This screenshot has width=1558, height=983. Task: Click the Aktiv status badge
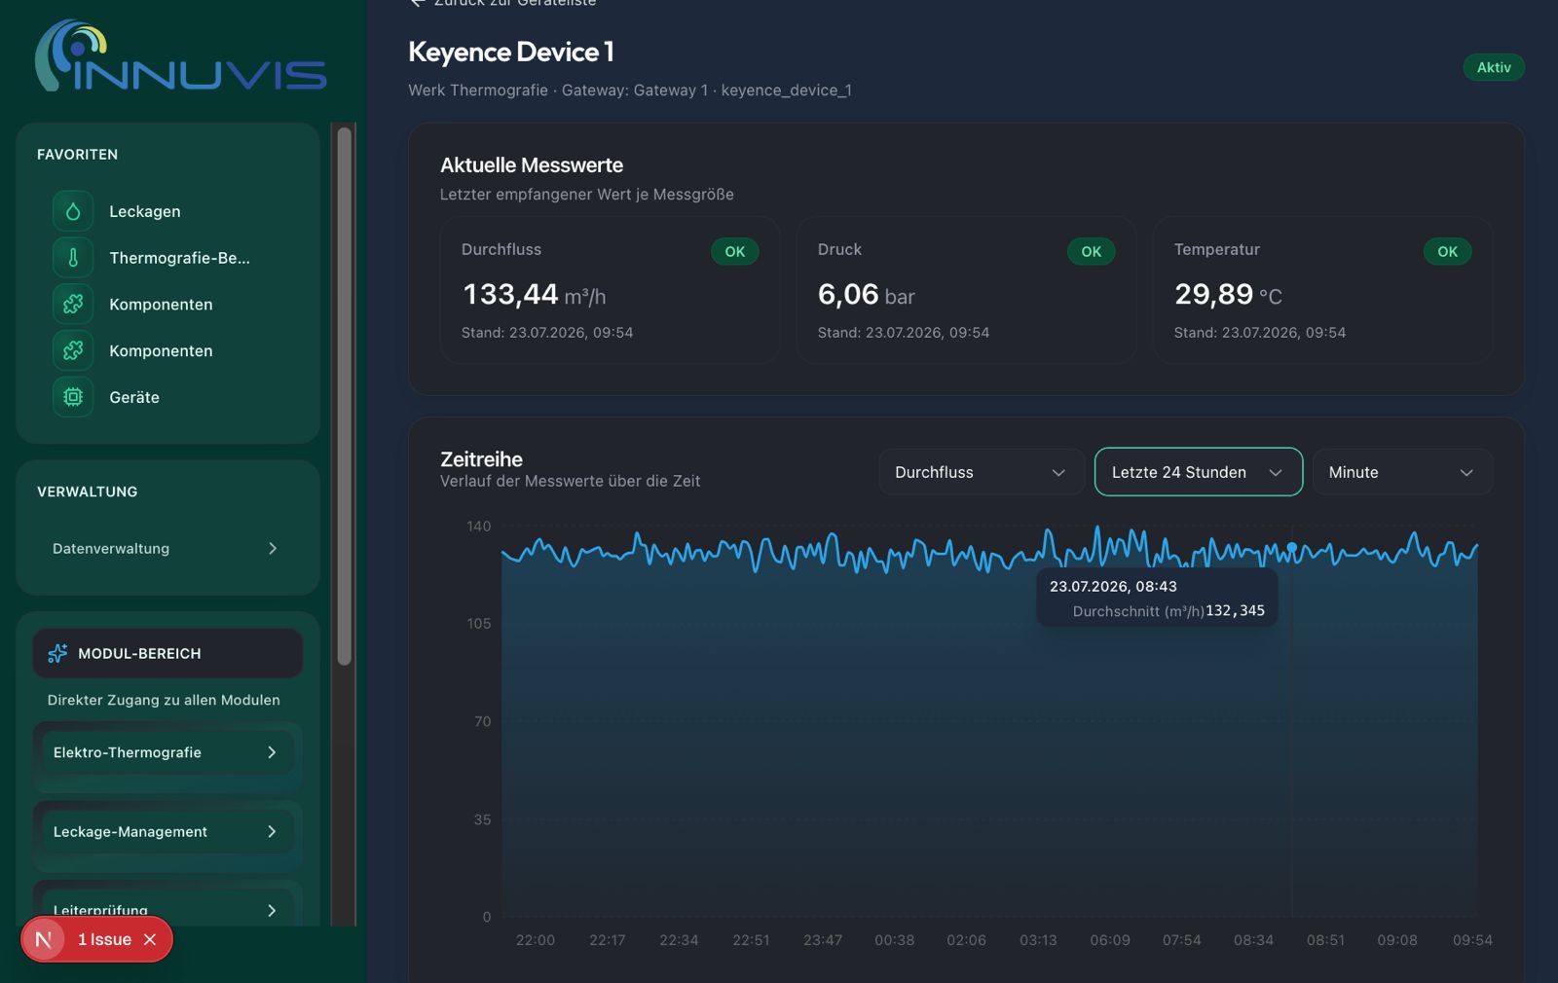(1494, 67)
